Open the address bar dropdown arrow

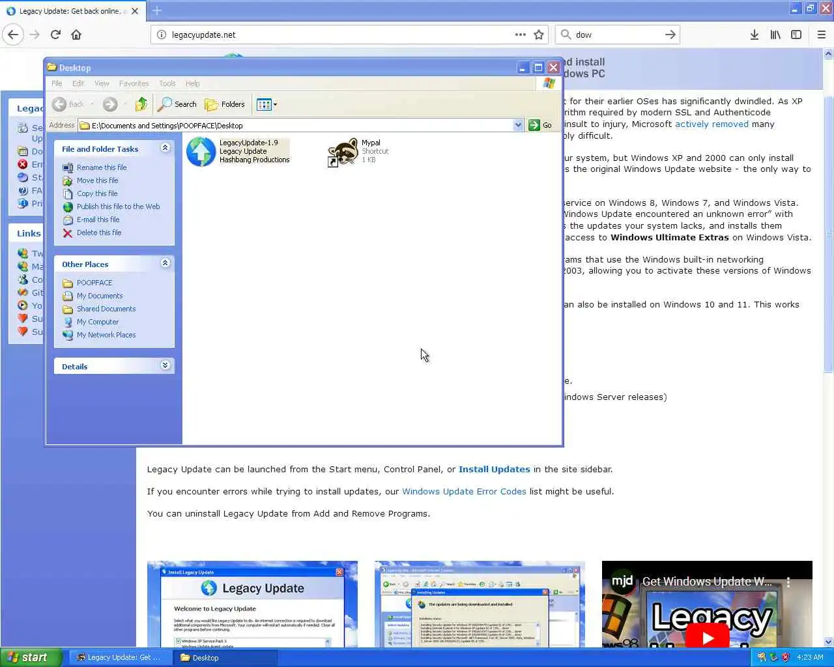518,125
